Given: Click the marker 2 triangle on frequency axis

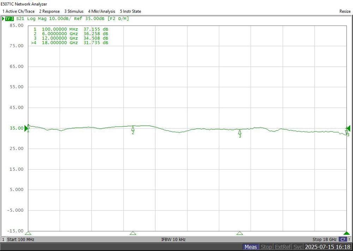Looking at the screenshot, I should point(133,233).
